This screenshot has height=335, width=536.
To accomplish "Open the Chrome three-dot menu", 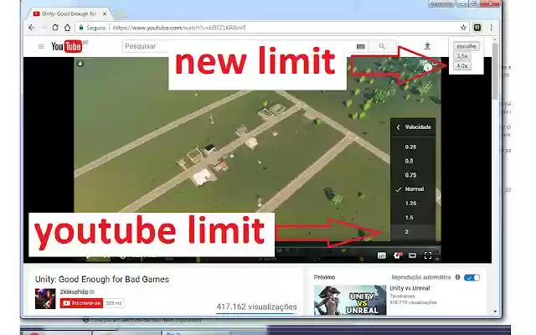I will pos(492,28).
